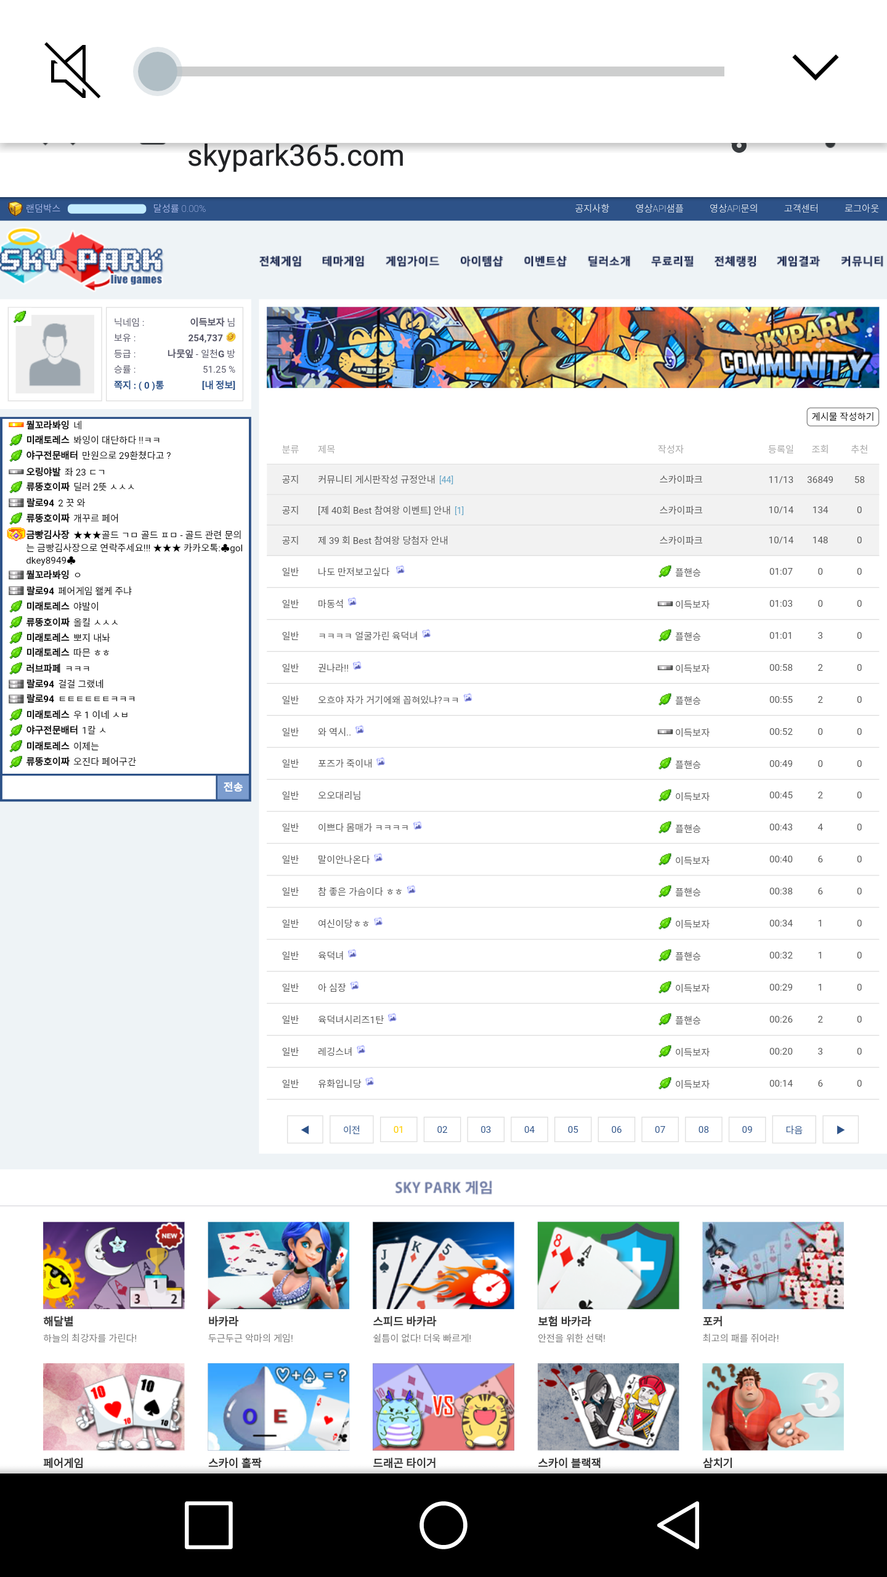Open the 나도 만져보고싶다 post
Screen dimensions: 887x1577
coord(354,572)
